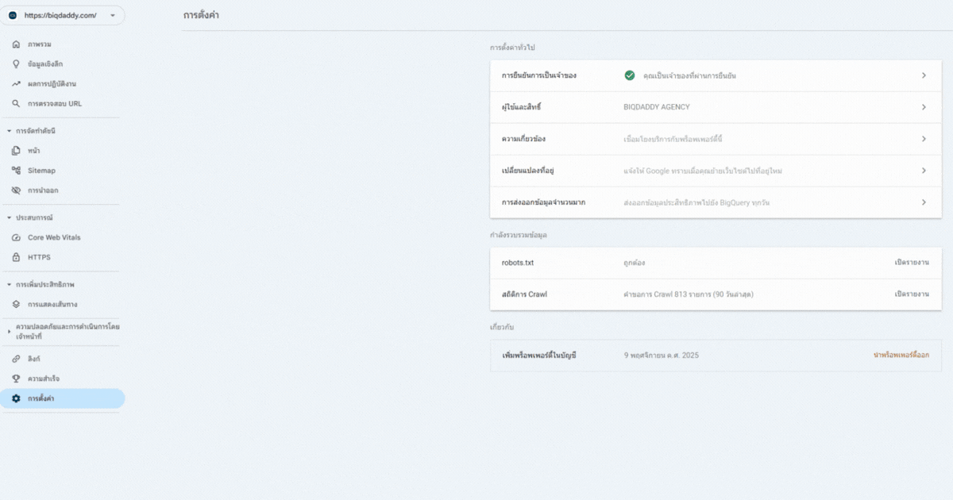Viewport: 953px width, 500px height.
Task: Click the เกี่ยวกับ section heading
Action: click(504, 327)
